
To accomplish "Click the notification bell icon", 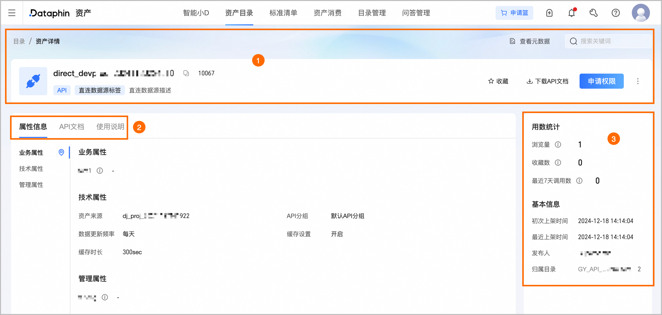I will (x=571, y=13).
